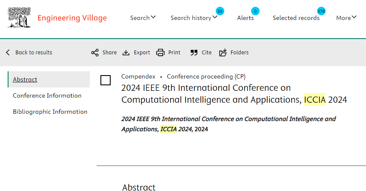Open Selected records page
This screenshot has height=191, width=366.
tap(296, 18)
